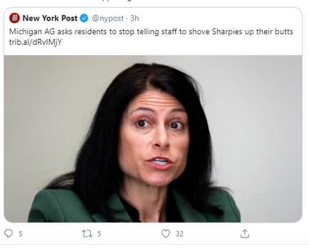The width and height of the screenshot is (309, 248).
Task: Click the reply count 5
Action: point(21,234)
